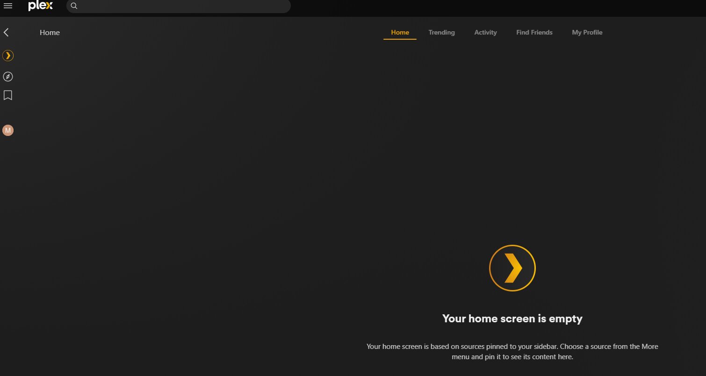
Task: Open Find Friends
Action: tap(534, 32)
